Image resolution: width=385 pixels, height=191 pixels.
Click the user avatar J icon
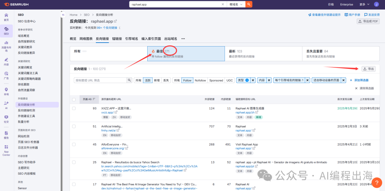pyautogui.click(x=376, y=4)
